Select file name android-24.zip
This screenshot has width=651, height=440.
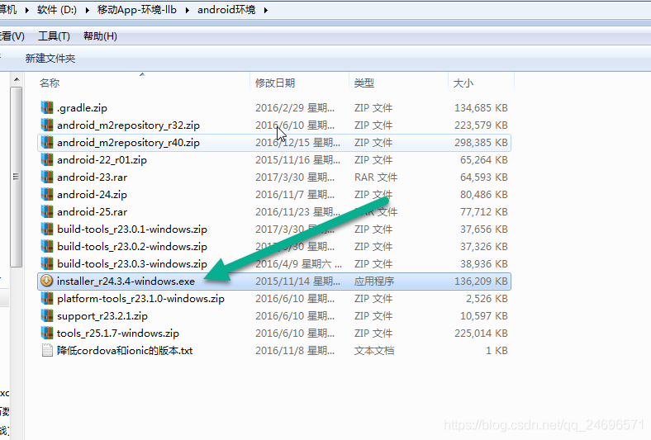point(93,195)
